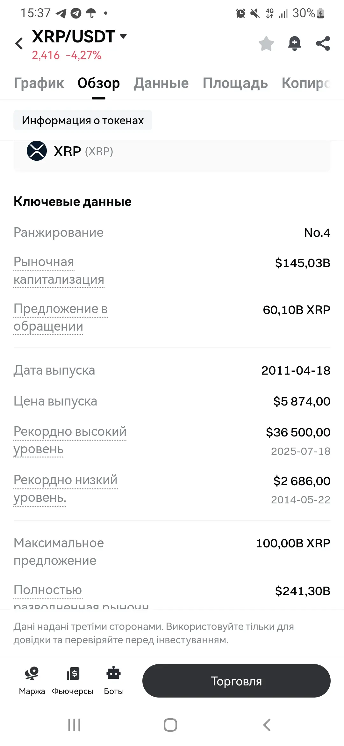Select the Информация о токенах chip
This screenshot has width=344, height=746.
pyautogui.click(x=82, y=121)
